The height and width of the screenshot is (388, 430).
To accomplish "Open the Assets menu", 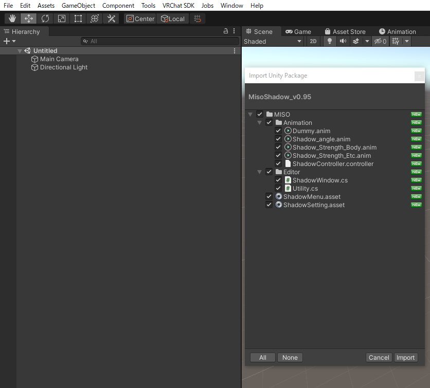I will (x=46, y=6).
